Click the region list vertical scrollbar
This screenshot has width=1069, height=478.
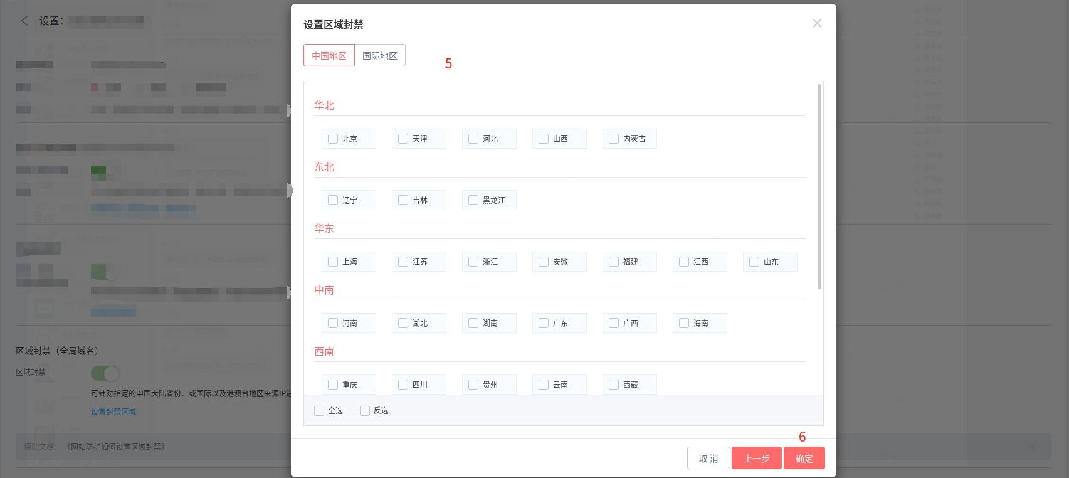[x=819, y=187]
